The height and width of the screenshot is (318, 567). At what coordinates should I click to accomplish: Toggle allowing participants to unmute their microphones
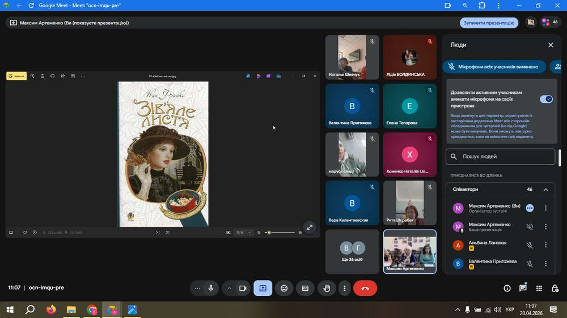[546, 99]
